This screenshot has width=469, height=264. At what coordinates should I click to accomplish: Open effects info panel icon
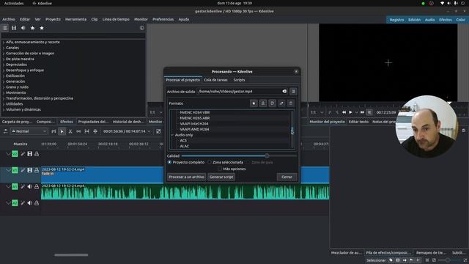(x=141, y=28)
